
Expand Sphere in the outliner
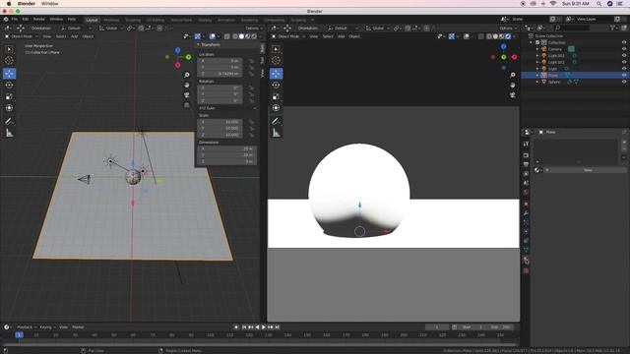coord(537,82)
